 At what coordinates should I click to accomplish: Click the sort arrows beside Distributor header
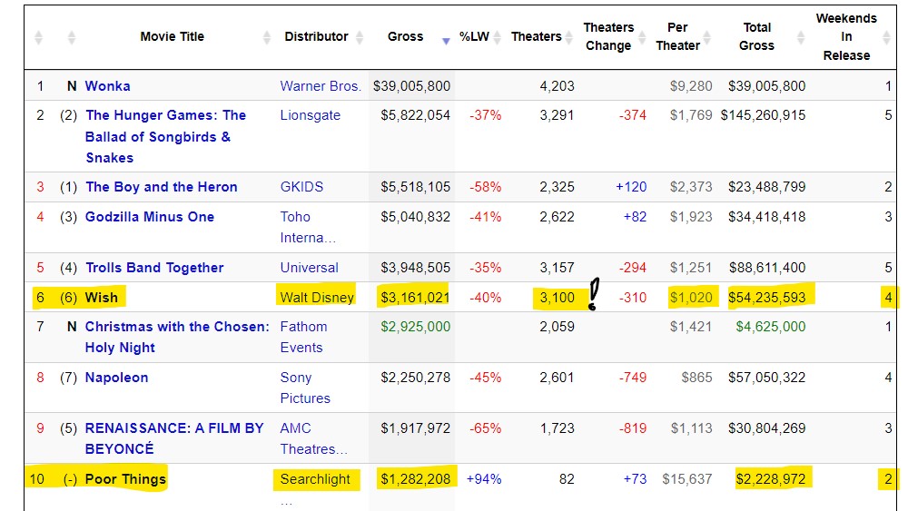coord(360,37)
